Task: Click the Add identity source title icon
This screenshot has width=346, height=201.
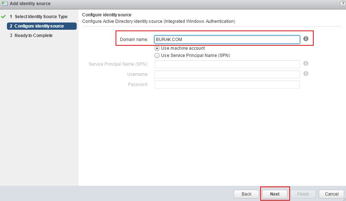Action: 4,4
